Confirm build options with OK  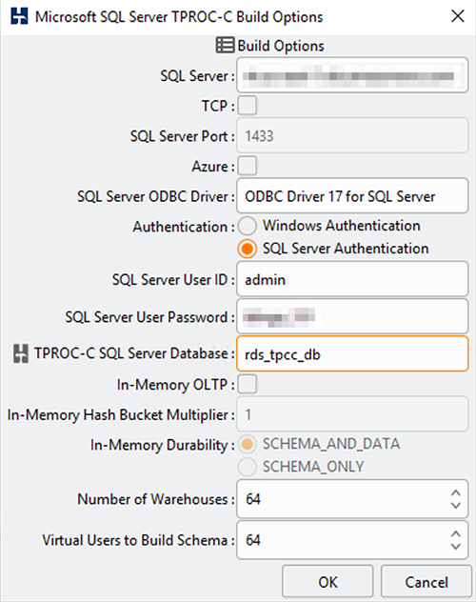[327, 582]
